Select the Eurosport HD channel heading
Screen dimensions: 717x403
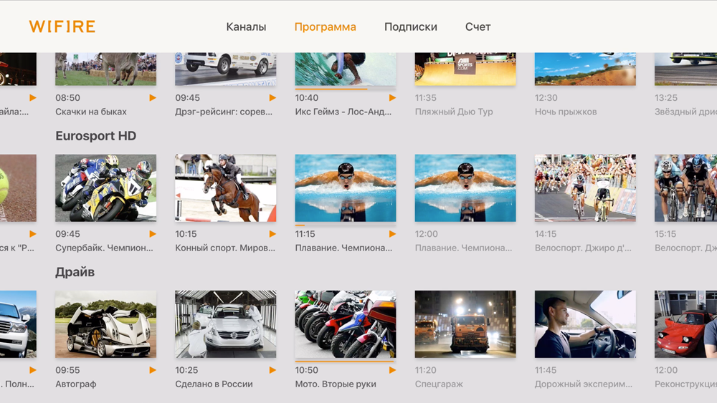coord(95,136)
